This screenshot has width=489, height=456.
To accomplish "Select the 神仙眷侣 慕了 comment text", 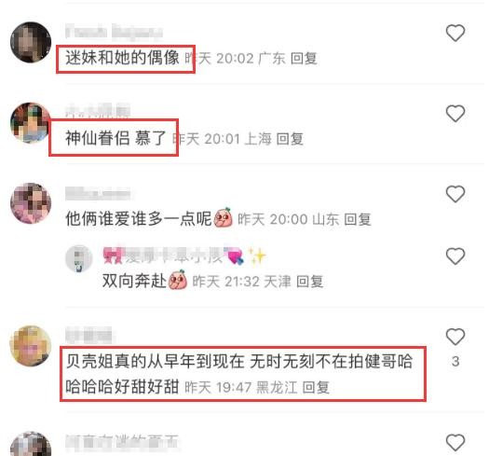I will pyautogui.click(x=115, y=138).
